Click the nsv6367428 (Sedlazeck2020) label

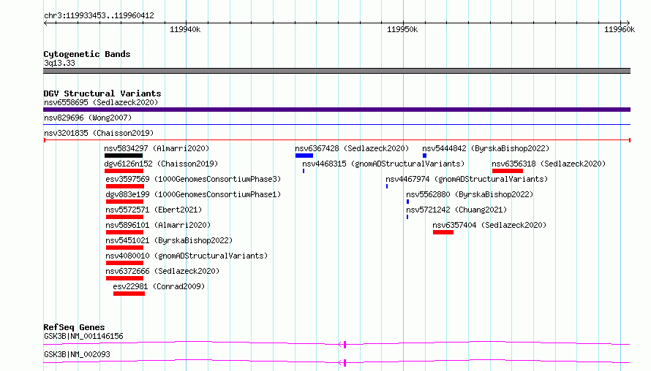[352, 148]
